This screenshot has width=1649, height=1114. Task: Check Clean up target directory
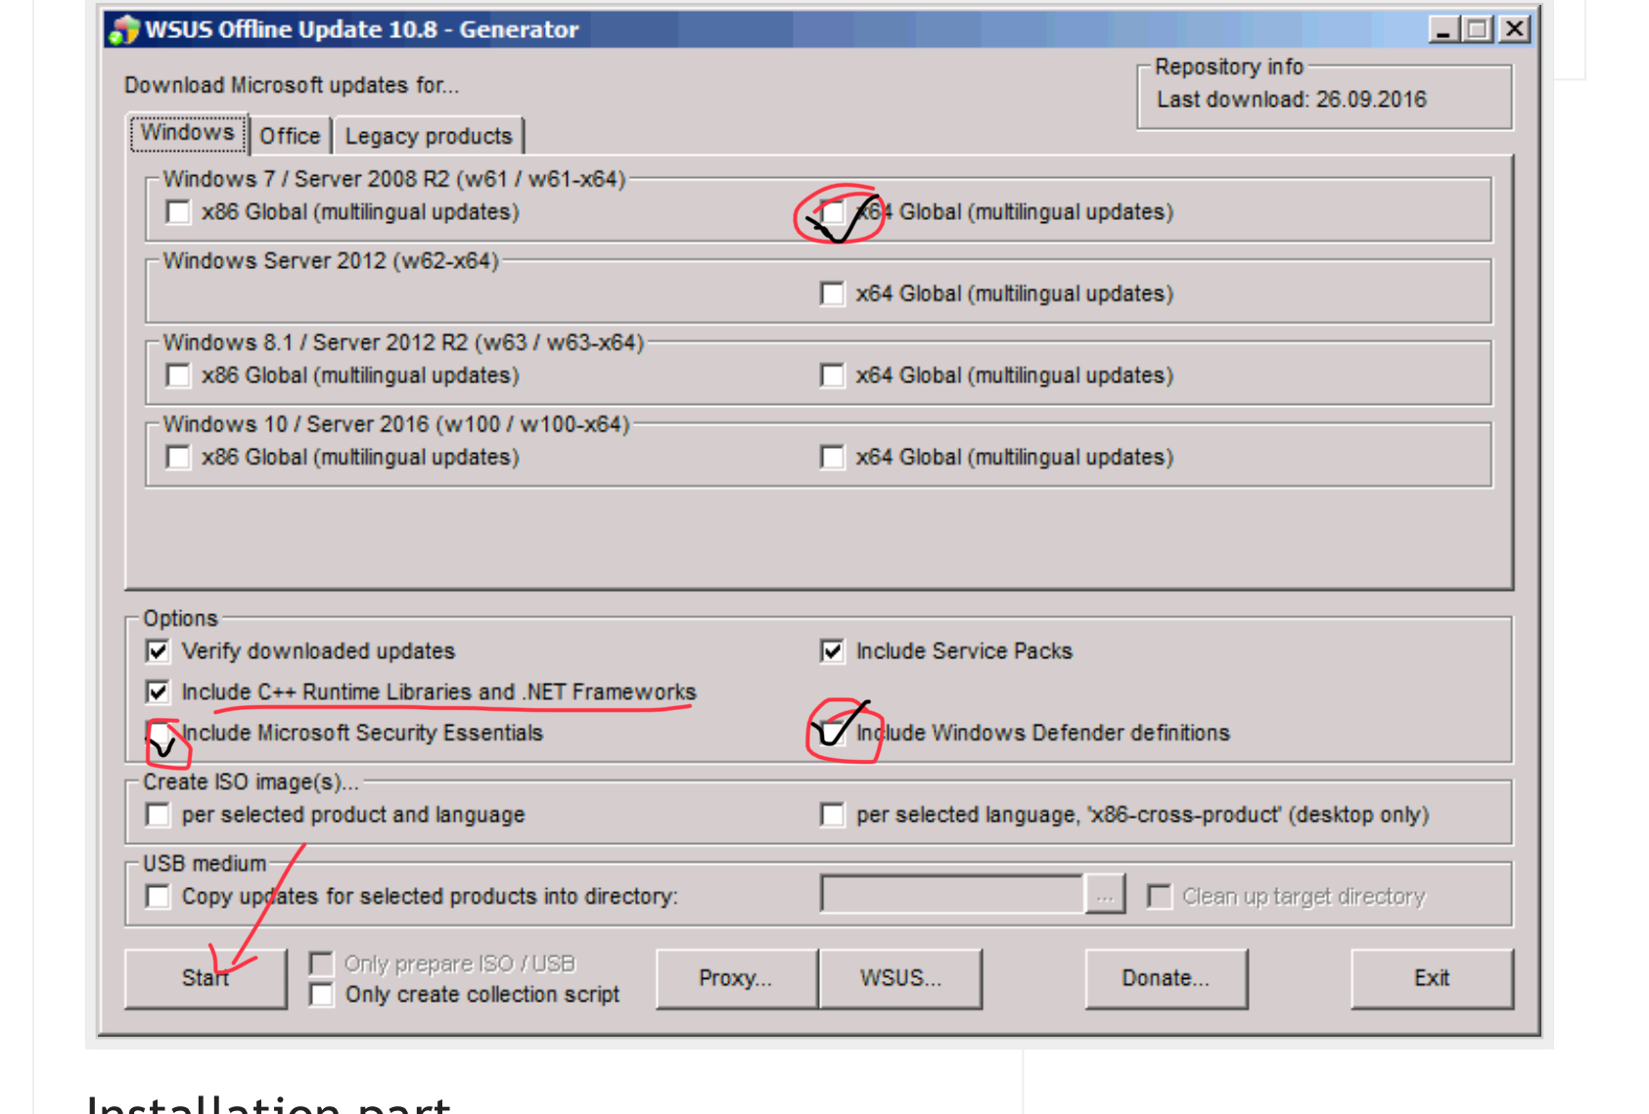(x=1160, y=896)
